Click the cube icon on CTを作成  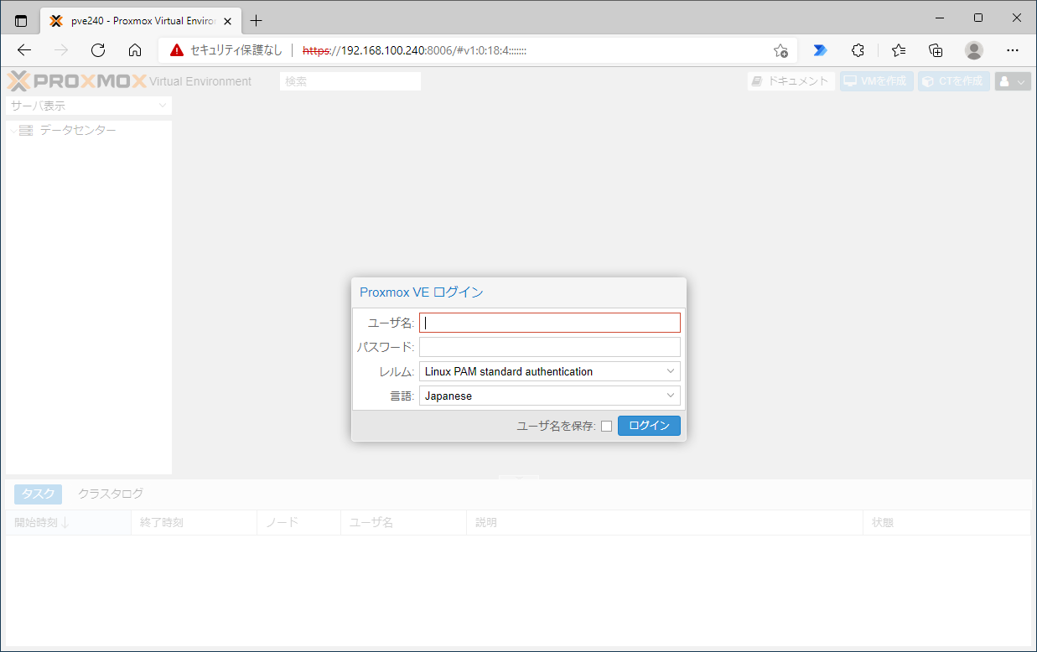click(x=928, y=81)
